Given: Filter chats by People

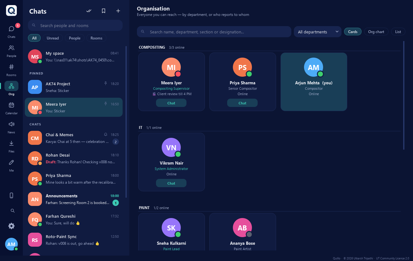Looking at the screenshot, I should point(75,38).
